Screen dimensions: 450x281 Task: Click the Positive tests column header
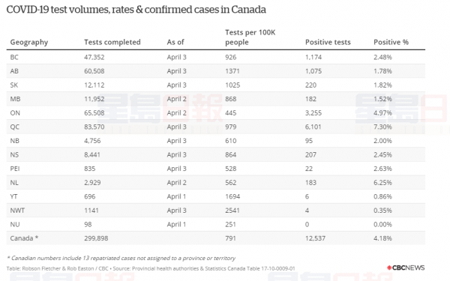click(x=328, y=42)
